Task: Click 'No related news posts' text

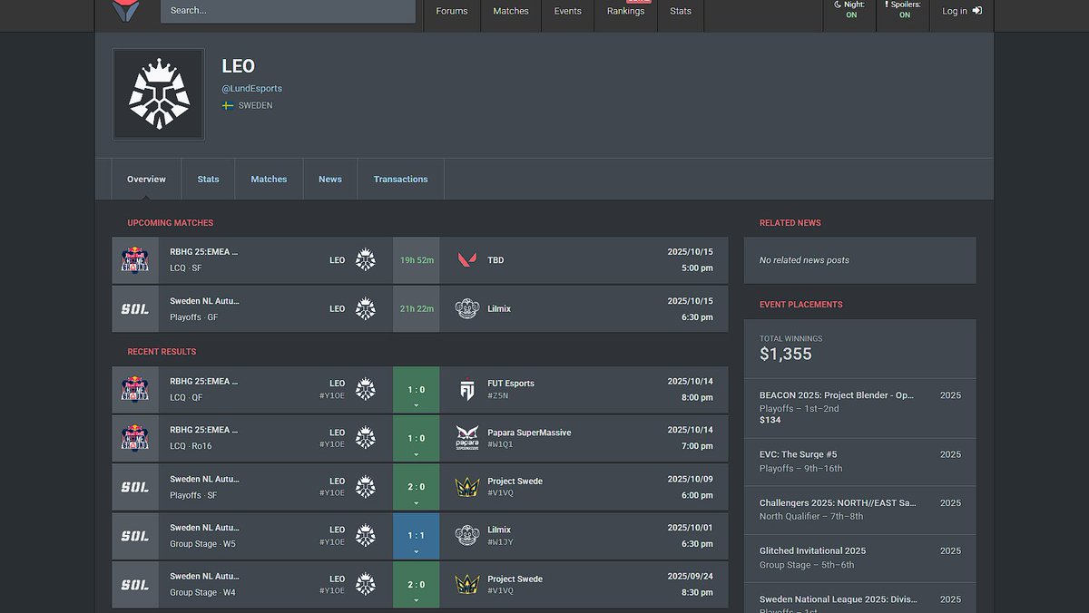Action: click(x=805, y=260)
